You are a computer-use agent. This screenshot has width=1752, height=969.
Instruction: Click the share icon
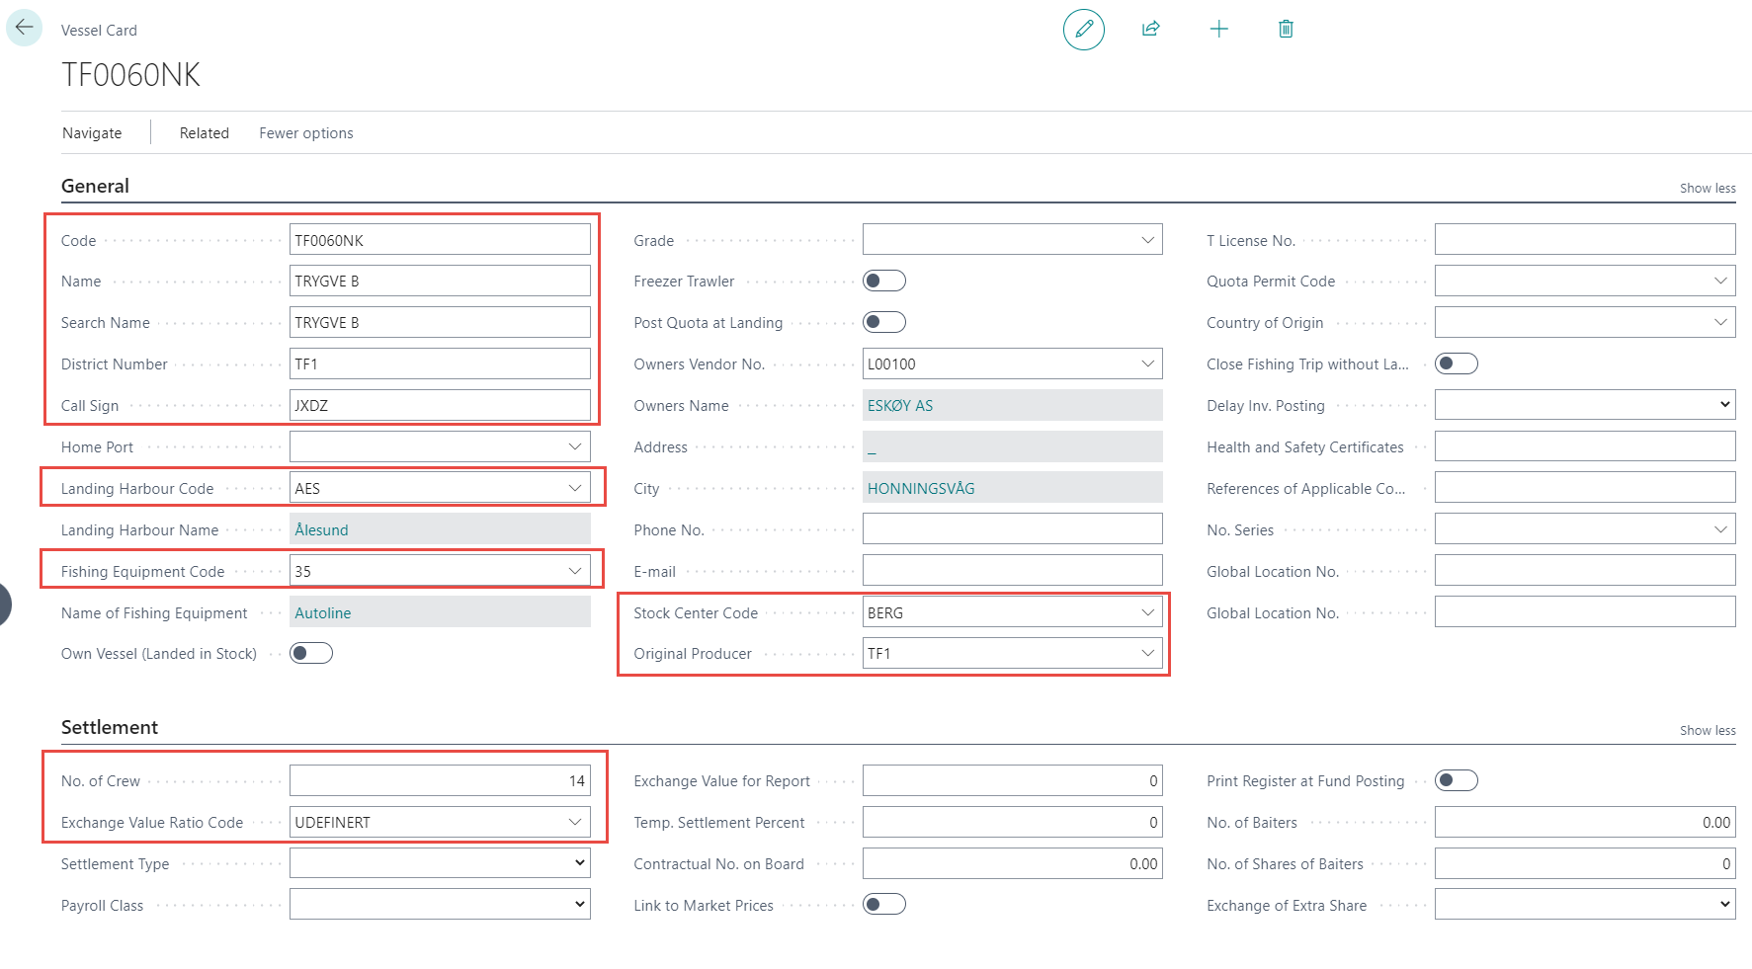[x=1151, y=29]
